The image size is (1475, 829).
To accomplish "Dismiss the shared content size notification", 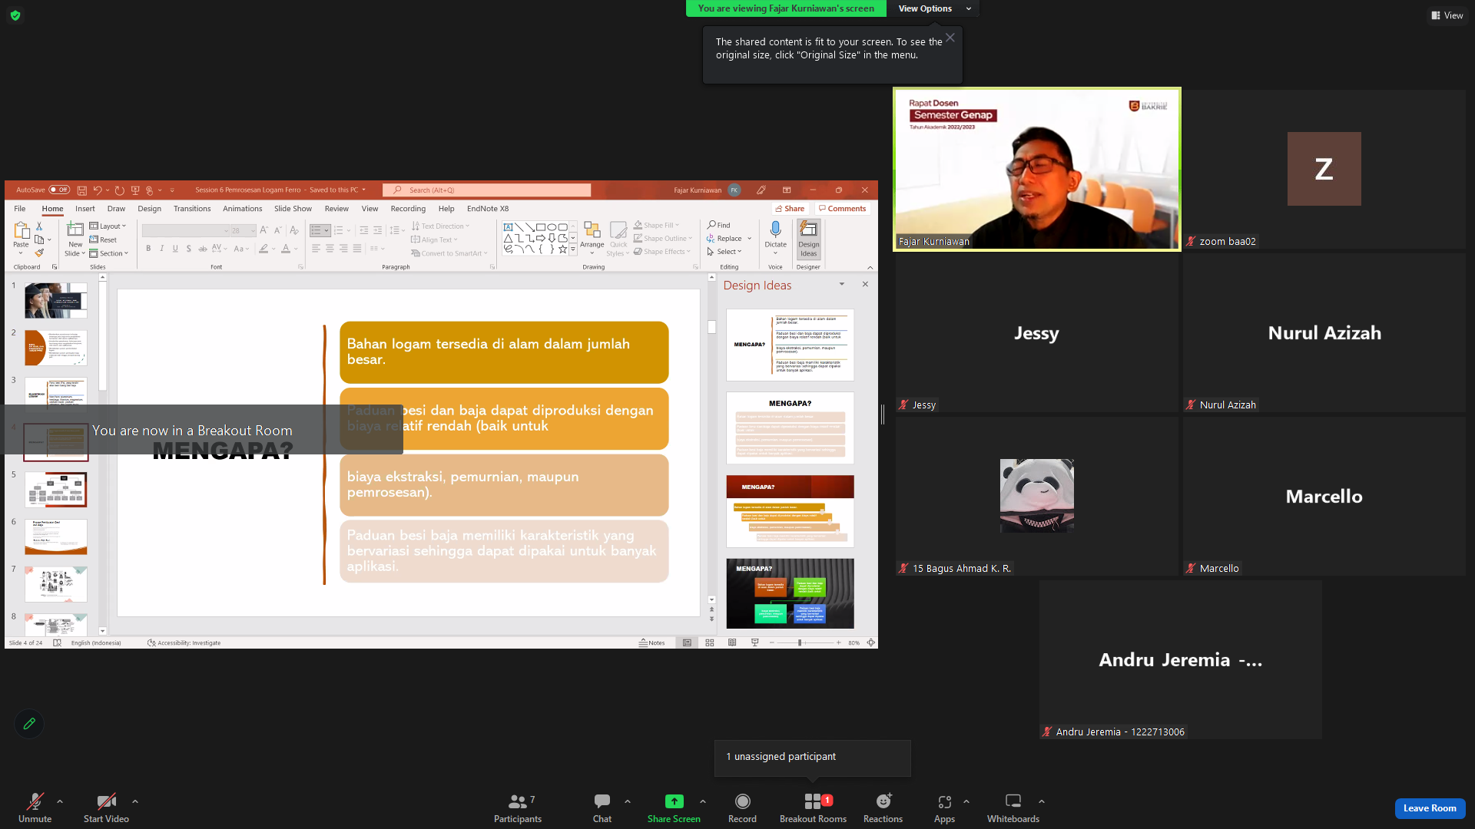I will [x=950, y=38].
